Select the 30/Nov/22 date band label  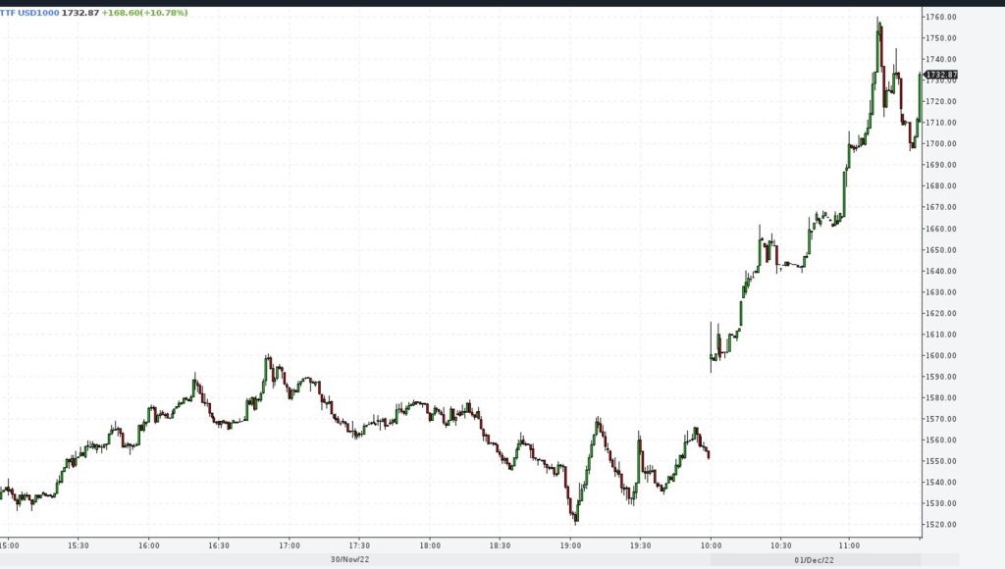(350, 560)
